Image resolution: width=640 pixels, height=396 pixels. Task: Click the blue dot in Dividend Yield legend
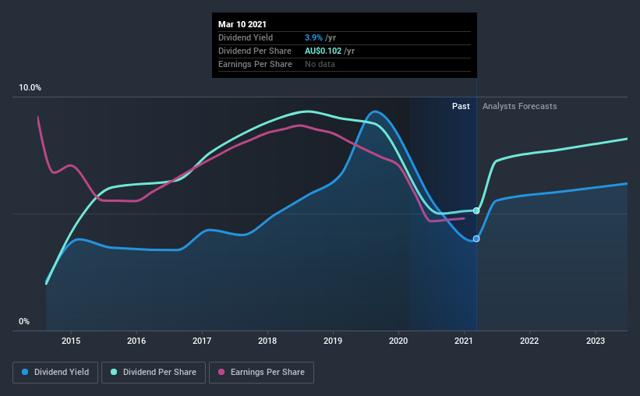tap(25, 372)
